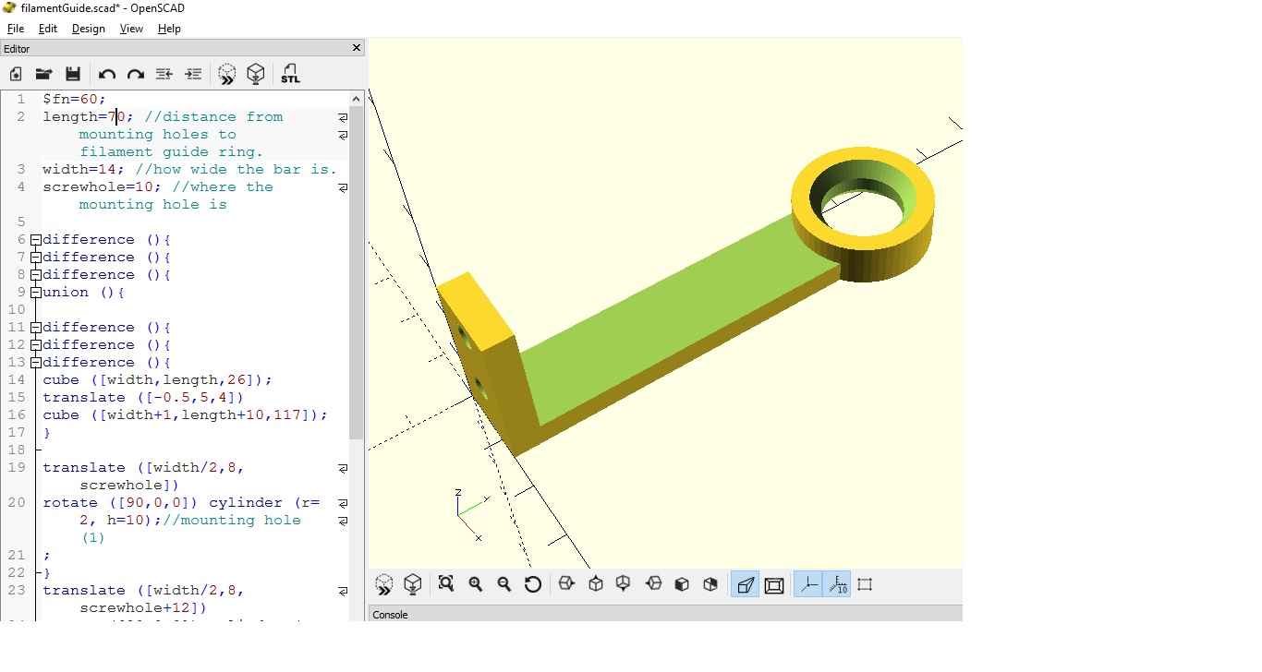This screenshot has height=672, width=1262.
Task: Click the 'width=14;' code on line 3
Action: click(83, 170)
